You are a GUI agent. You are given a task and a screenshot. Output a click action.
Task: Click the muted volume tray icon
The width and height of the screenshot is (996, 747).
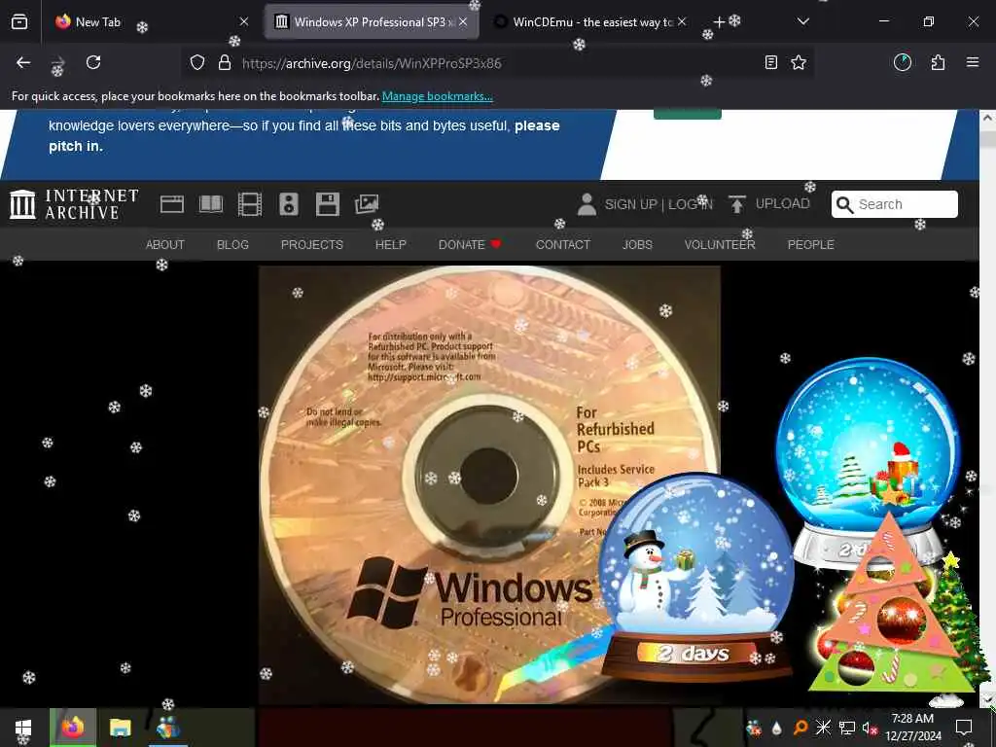869,728
